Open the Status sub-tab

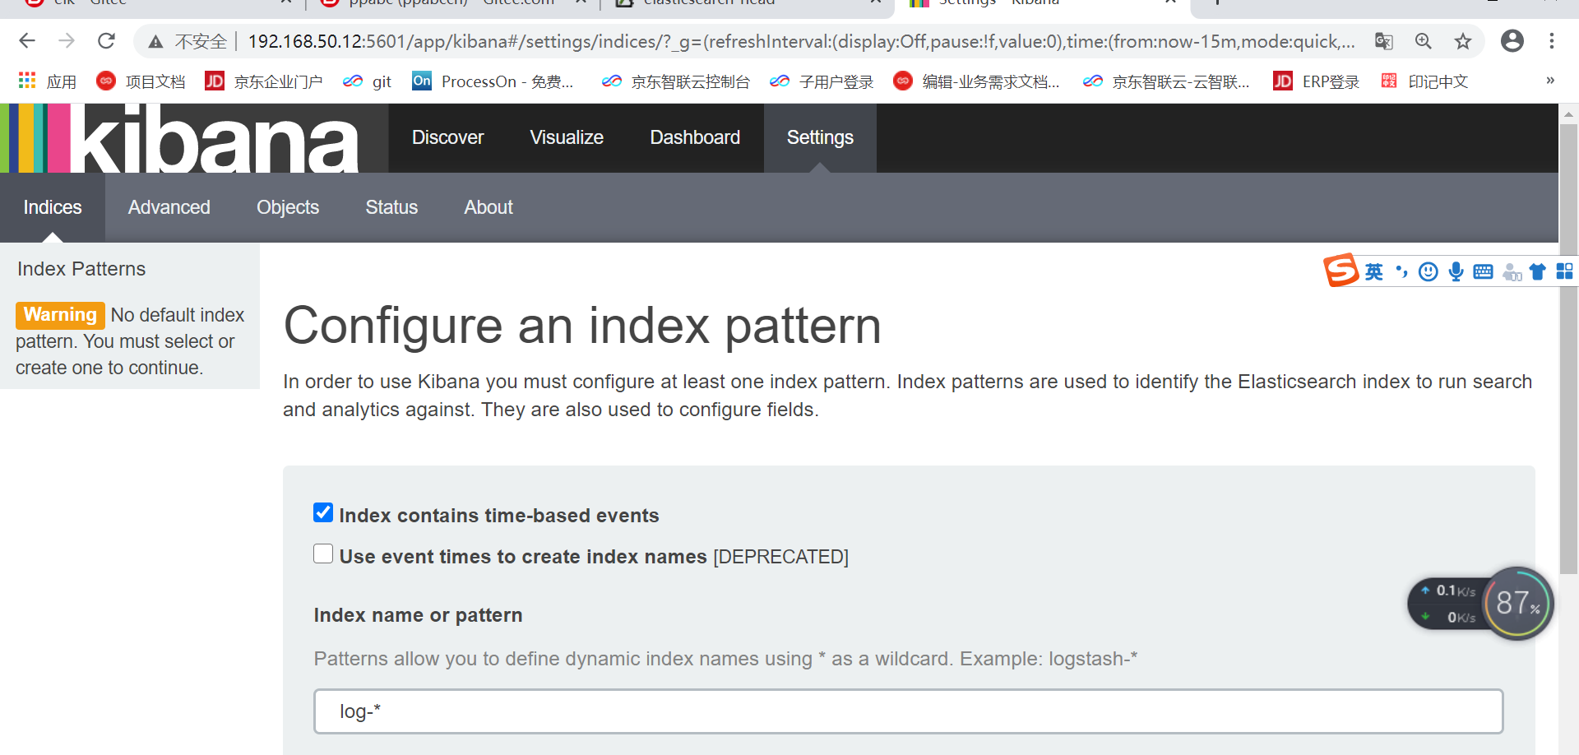[391, 207]
